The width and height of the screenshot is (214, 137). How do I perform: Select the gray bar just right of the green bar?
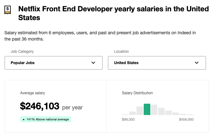[154, 110]
